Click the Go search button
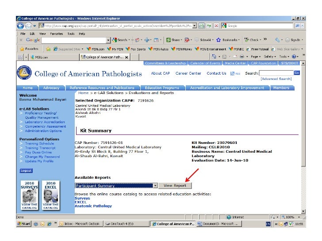This screenshot has width=322, height=241. click(297, 73)
